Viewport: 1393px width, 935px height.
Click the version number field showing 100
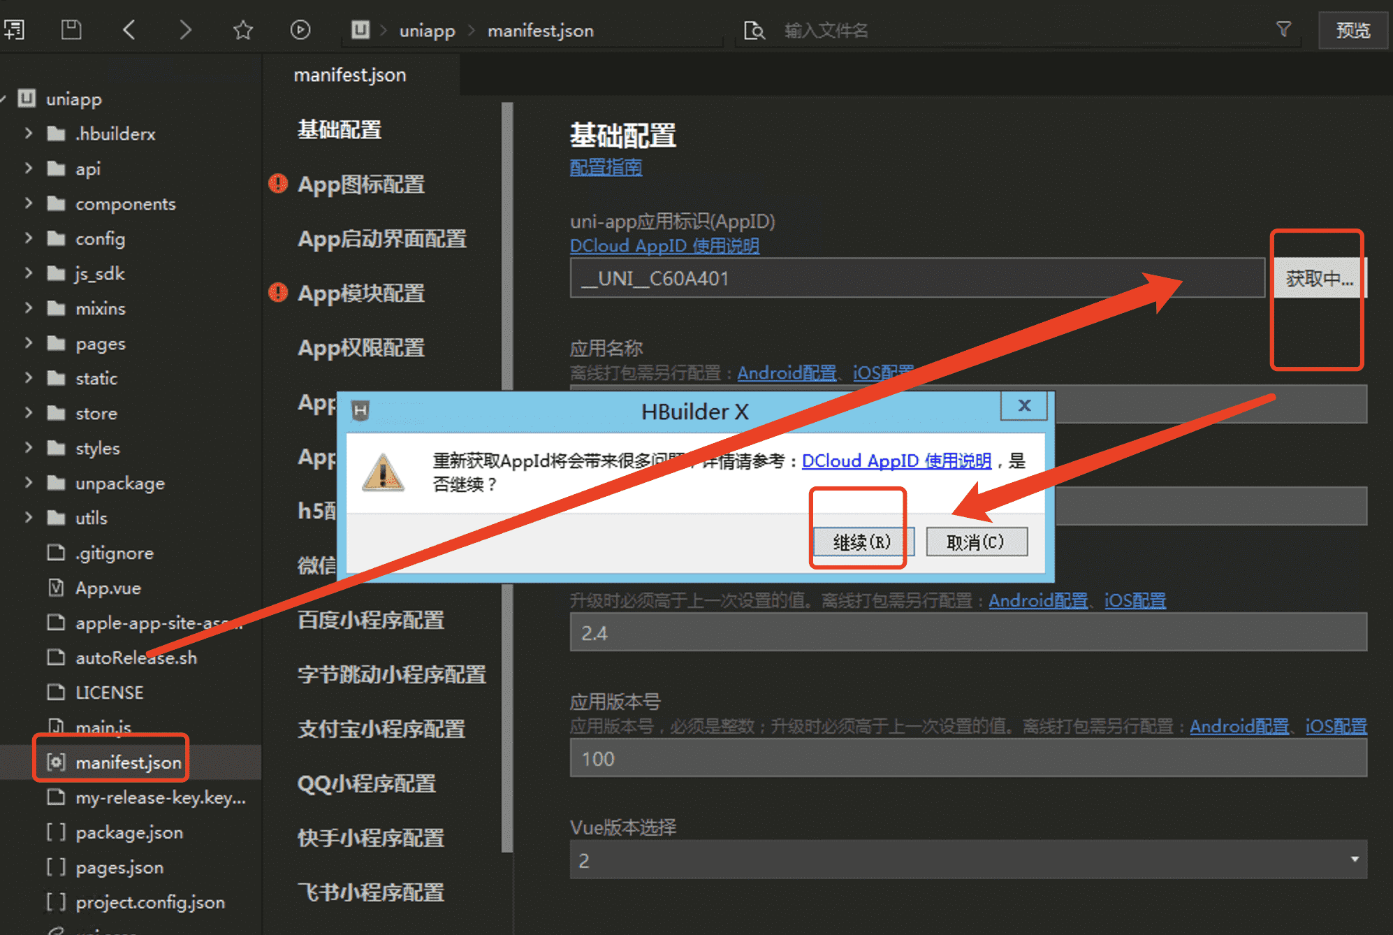coord(968,758)
